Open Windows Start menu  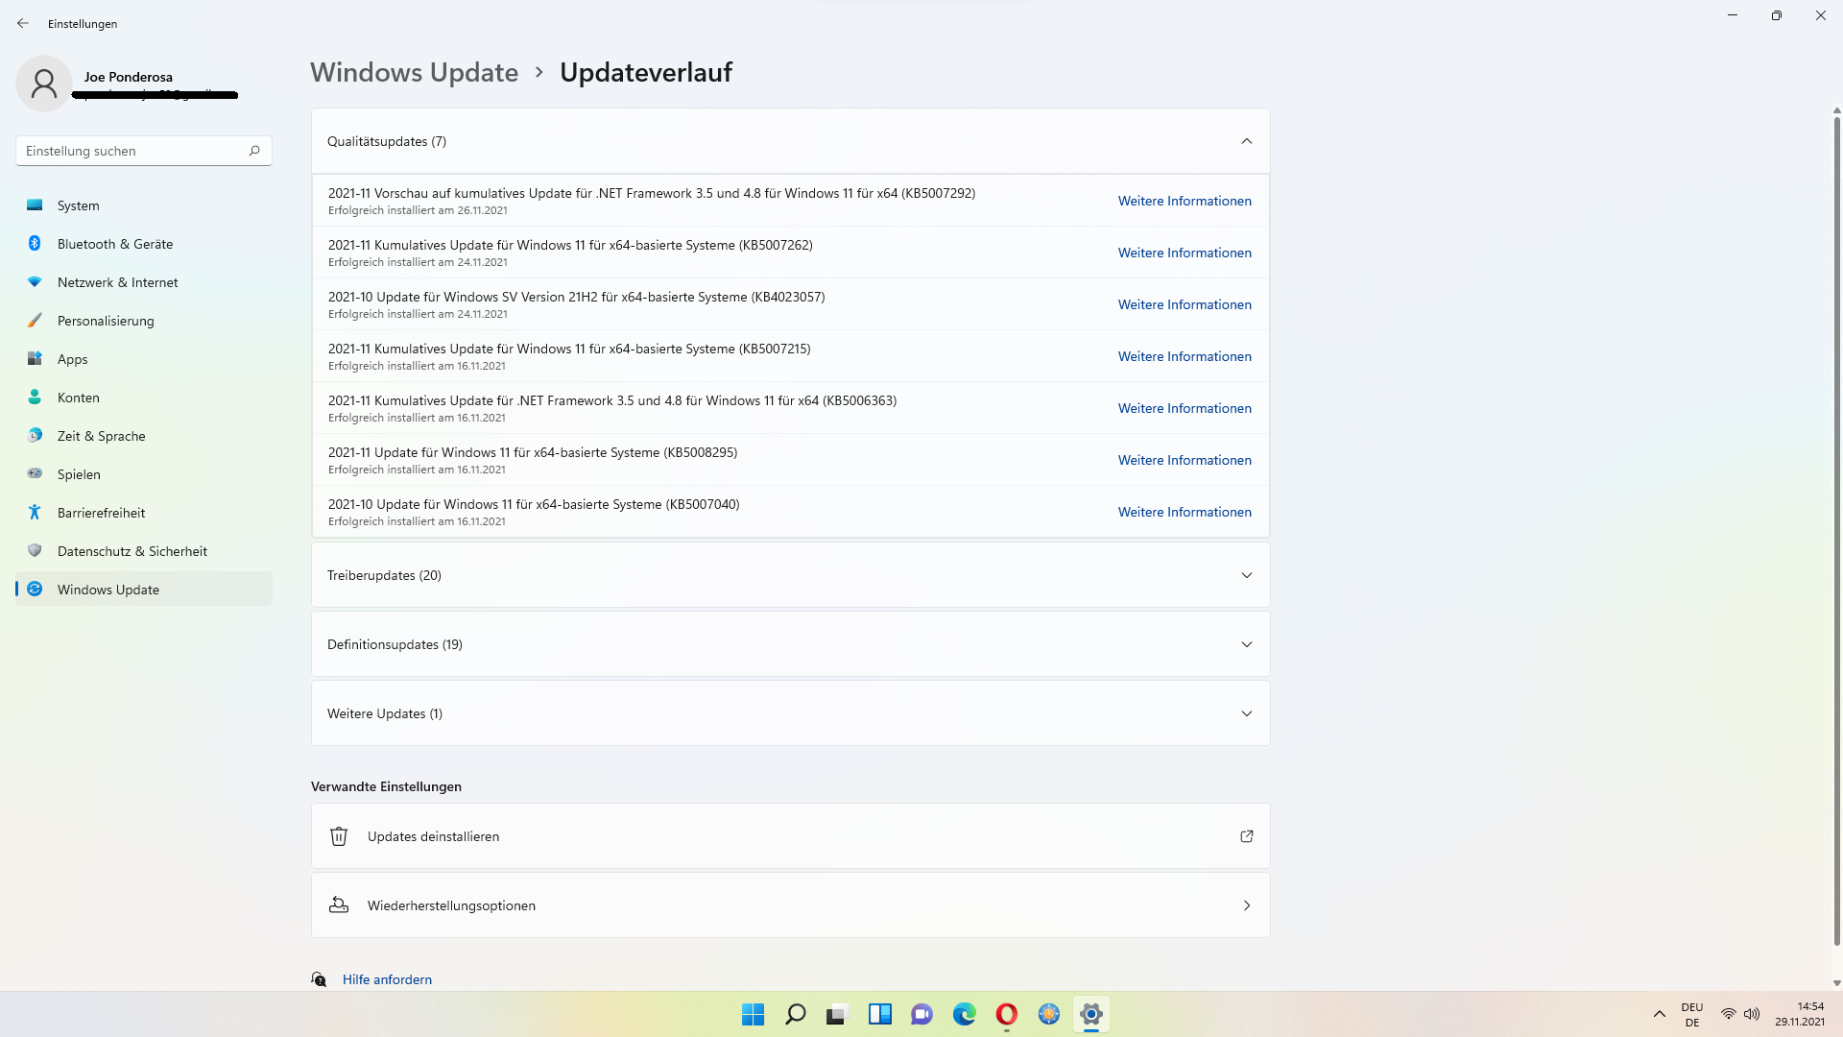point(753,1014)
